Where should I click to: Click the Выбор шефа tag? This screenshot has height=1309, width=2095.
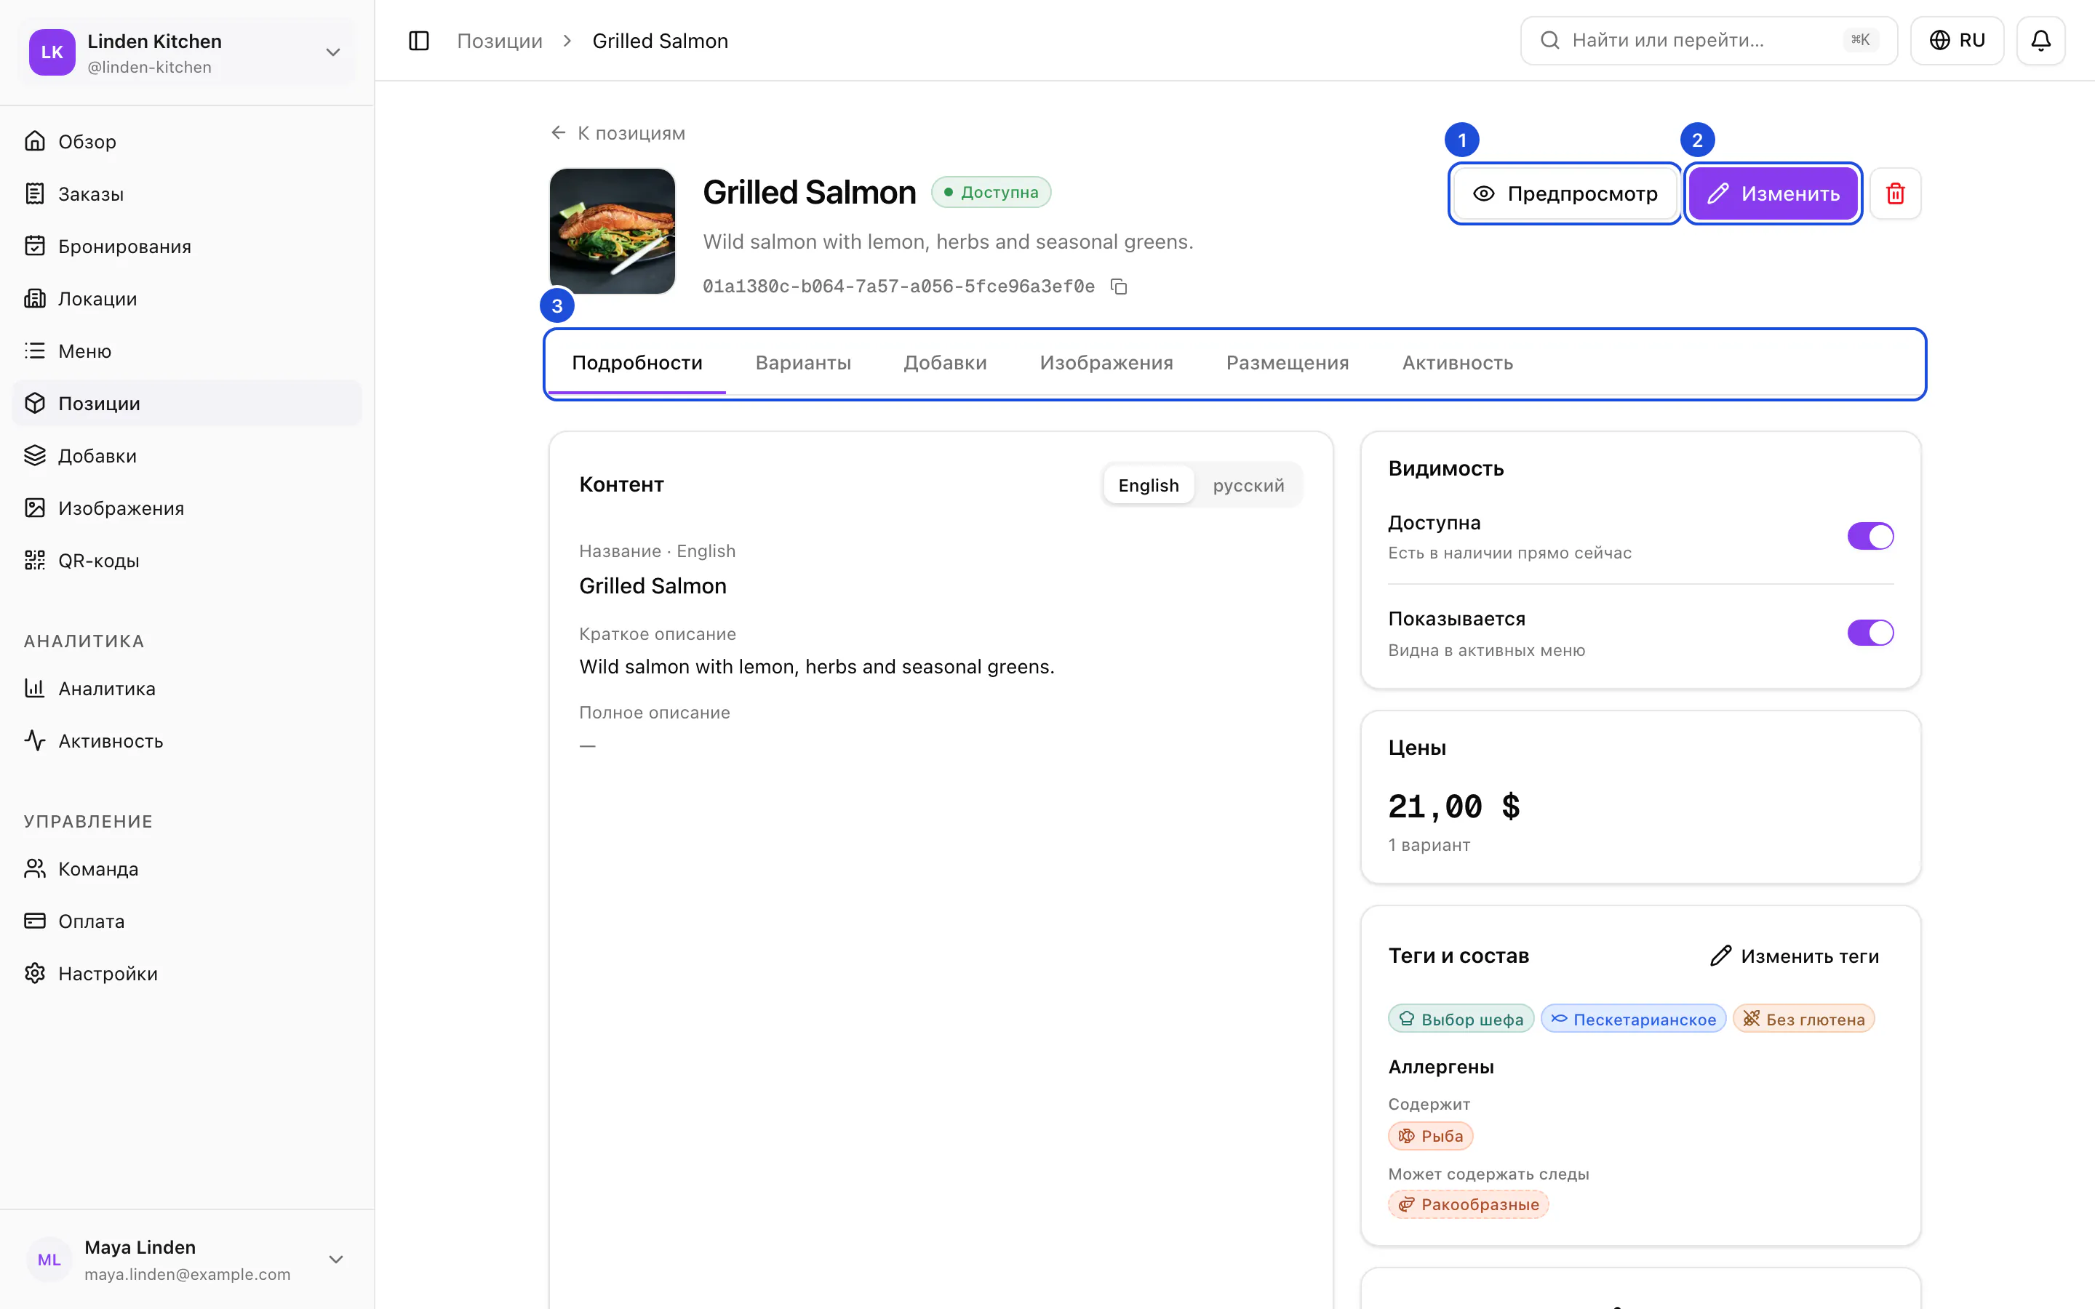(x=1461, y=1019)
